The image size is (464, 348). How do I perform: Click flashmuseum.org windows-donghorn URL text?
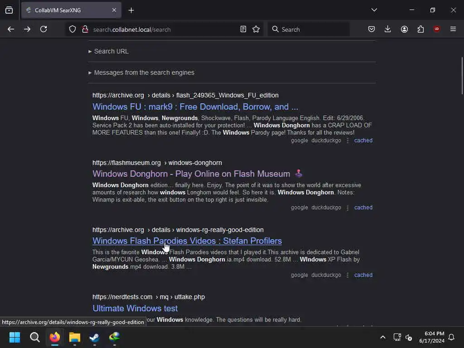coord(157,163)
